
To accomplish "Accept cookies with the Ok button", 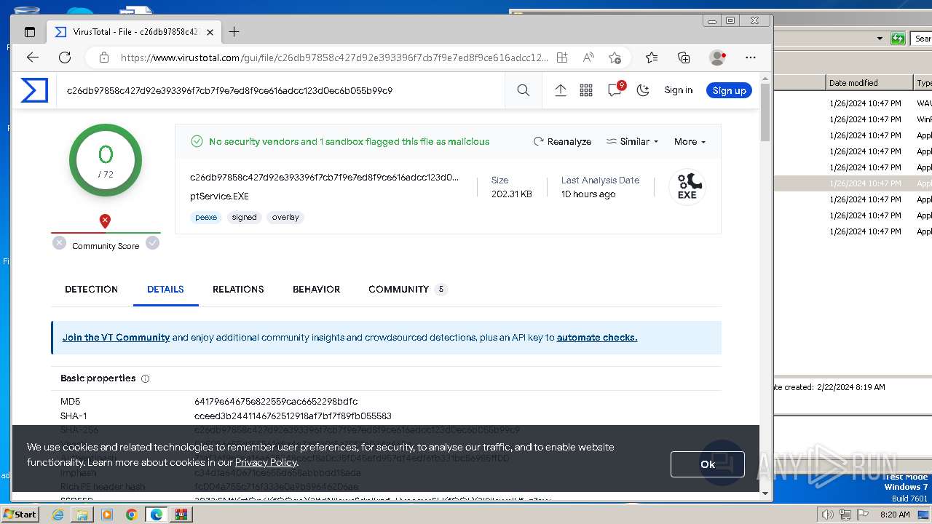I will pyautogui.click(x=707, y=464).
